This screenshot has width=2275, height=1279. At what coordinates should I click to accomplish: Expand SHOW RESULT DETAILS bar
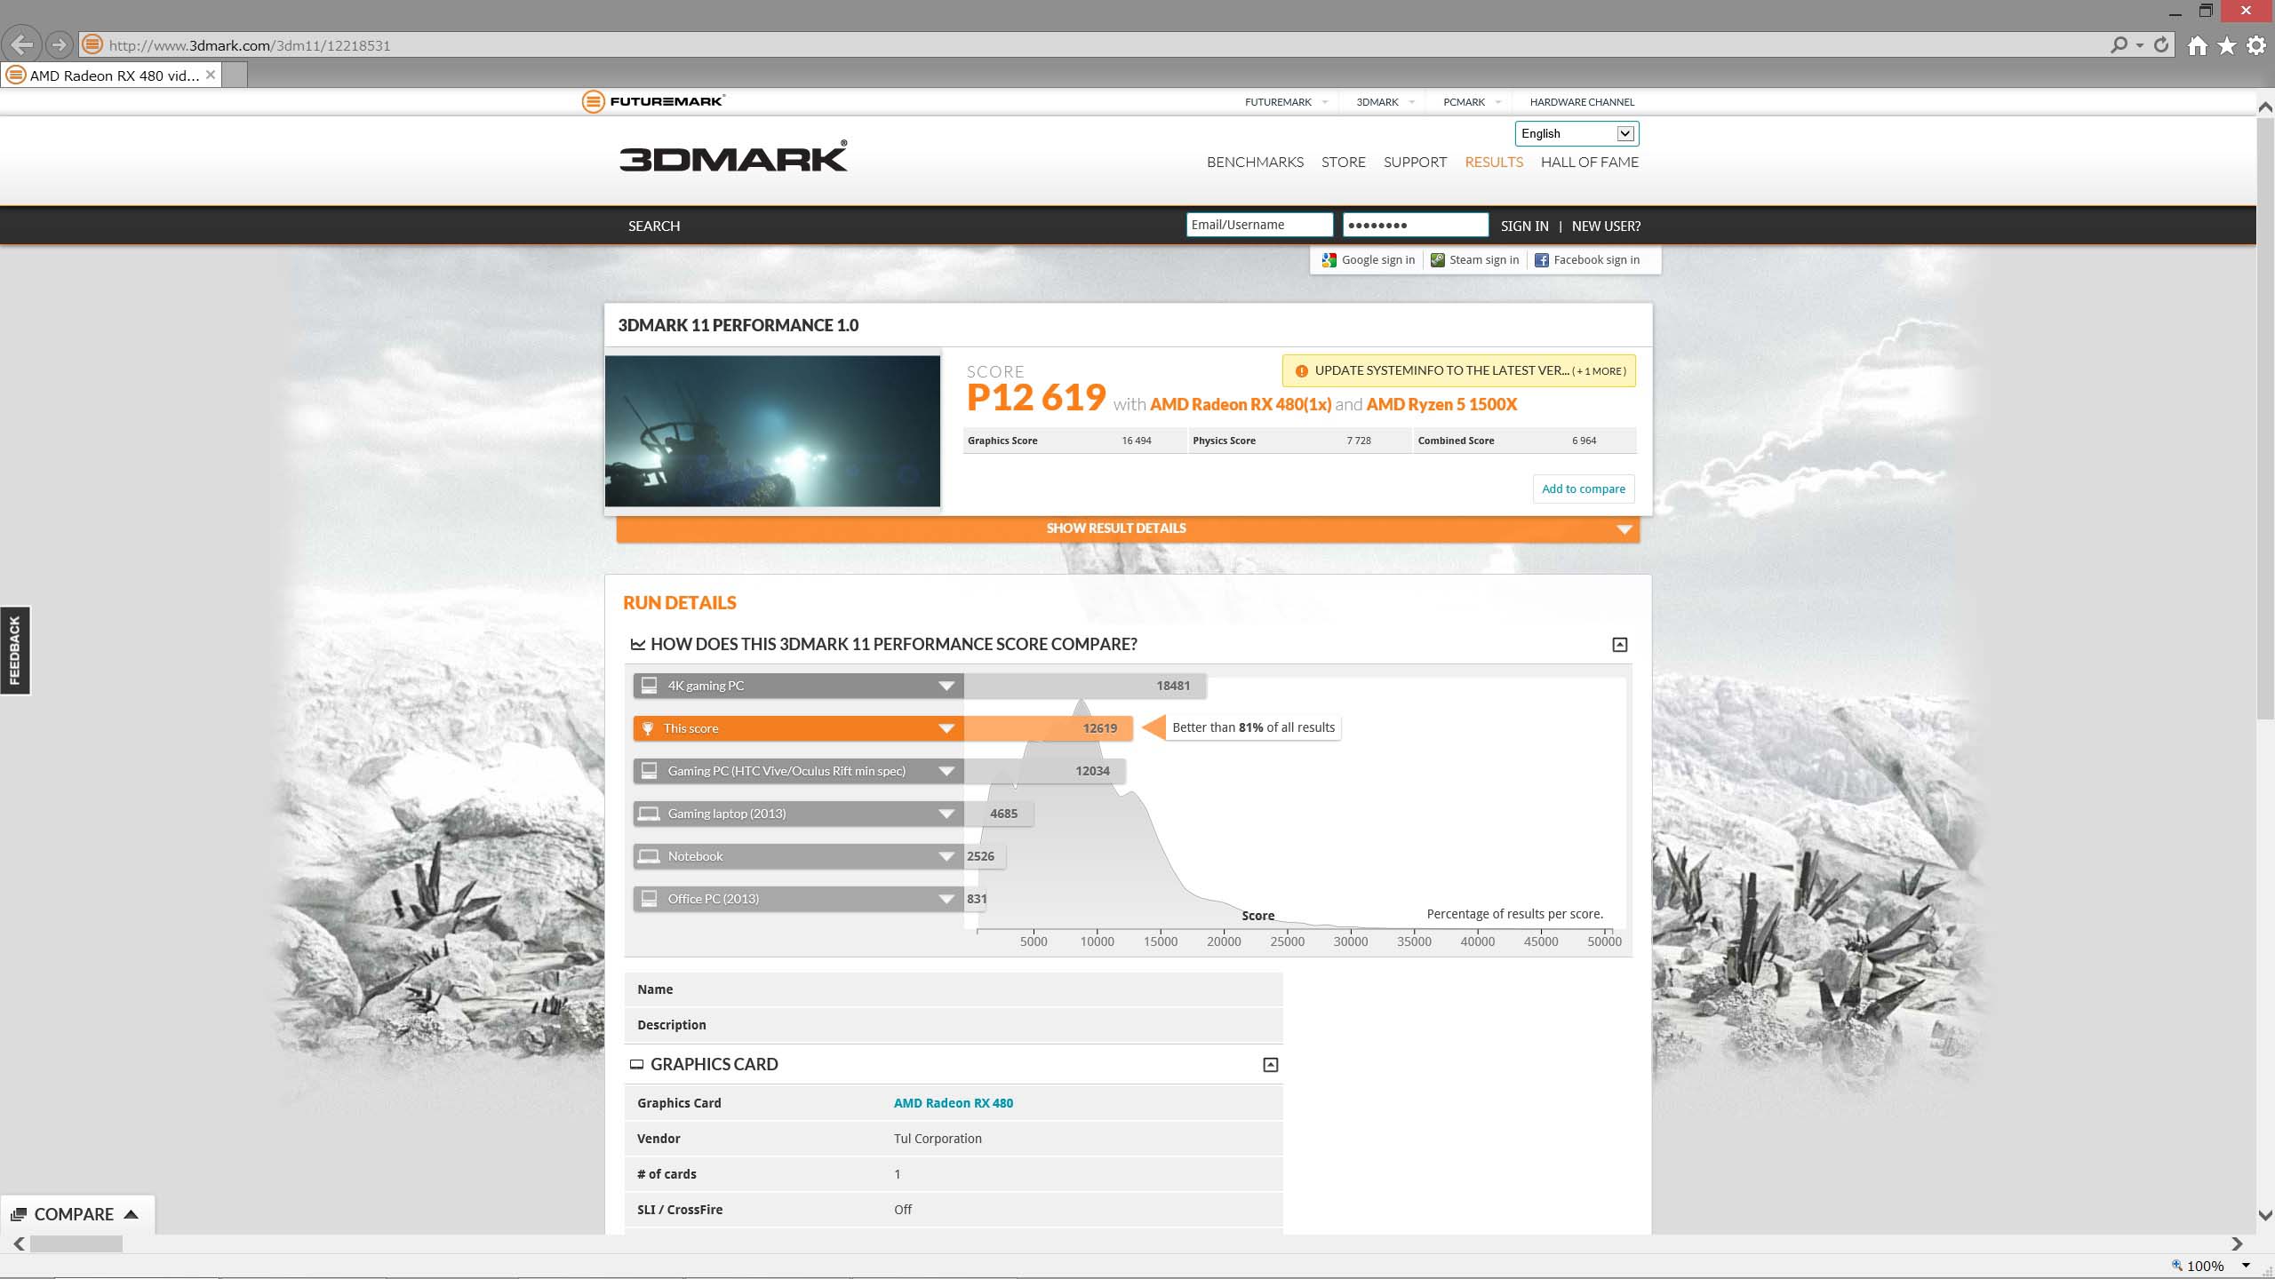click(x=1128, y=528)
